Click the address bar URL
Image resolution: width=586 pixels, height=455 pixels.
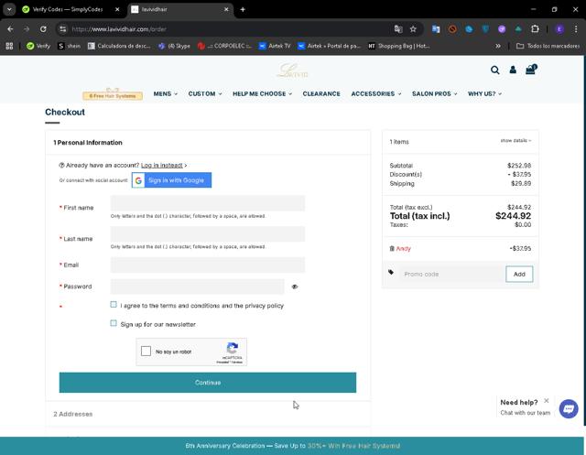pos(119,29)
